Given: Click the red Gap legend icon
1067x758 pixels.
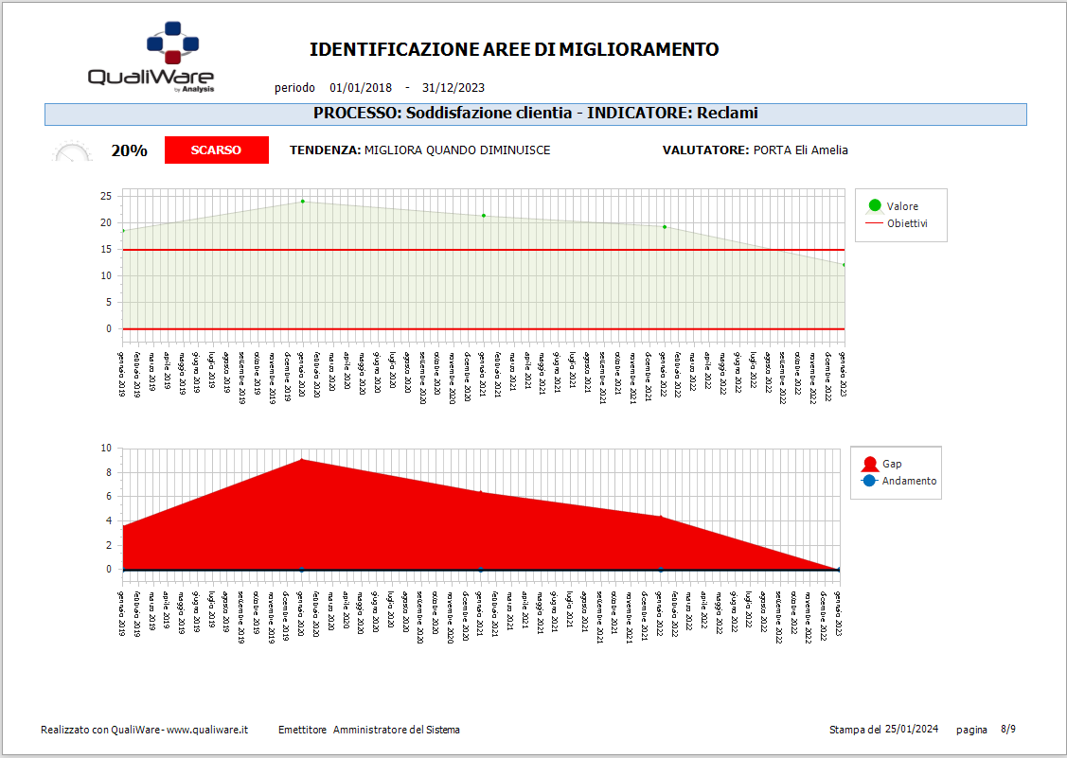Looking at the screenshot, I should (868, 464).
